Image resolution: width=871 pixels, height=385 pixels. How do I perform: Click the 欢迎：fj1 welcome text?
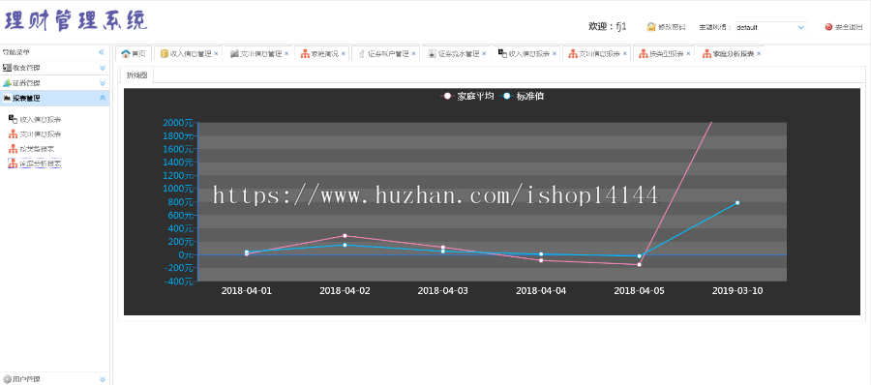(x=608, y=27)
